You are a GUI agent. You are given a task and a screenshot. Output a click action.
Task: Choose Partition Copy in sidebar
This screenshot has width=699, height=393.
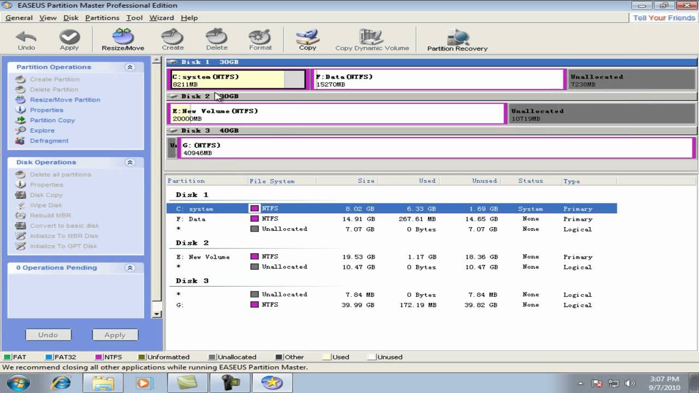pyautogui.click(x=52, y=121)
